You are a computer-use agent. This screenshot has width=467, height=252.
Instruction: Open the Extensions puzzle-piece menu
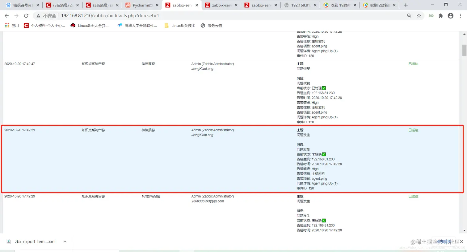click(441, 16)
